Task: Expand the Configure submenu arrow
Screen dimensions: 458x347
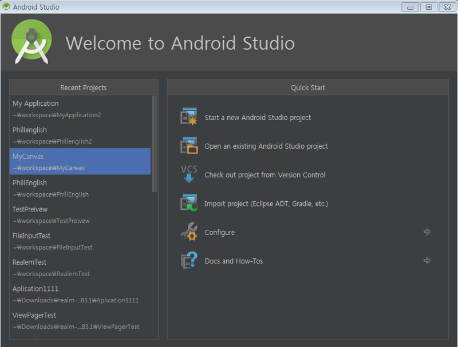Action: pos(427,232)
